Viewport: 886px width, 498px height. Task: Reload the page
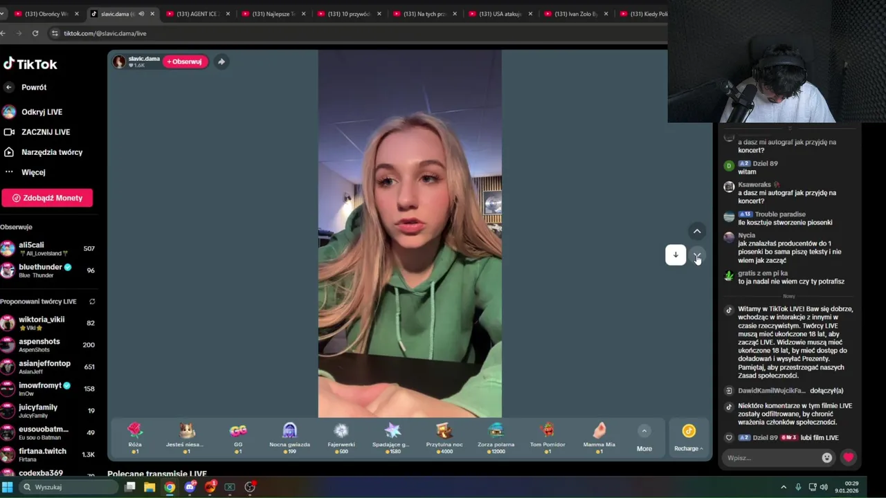click(35, 33)
